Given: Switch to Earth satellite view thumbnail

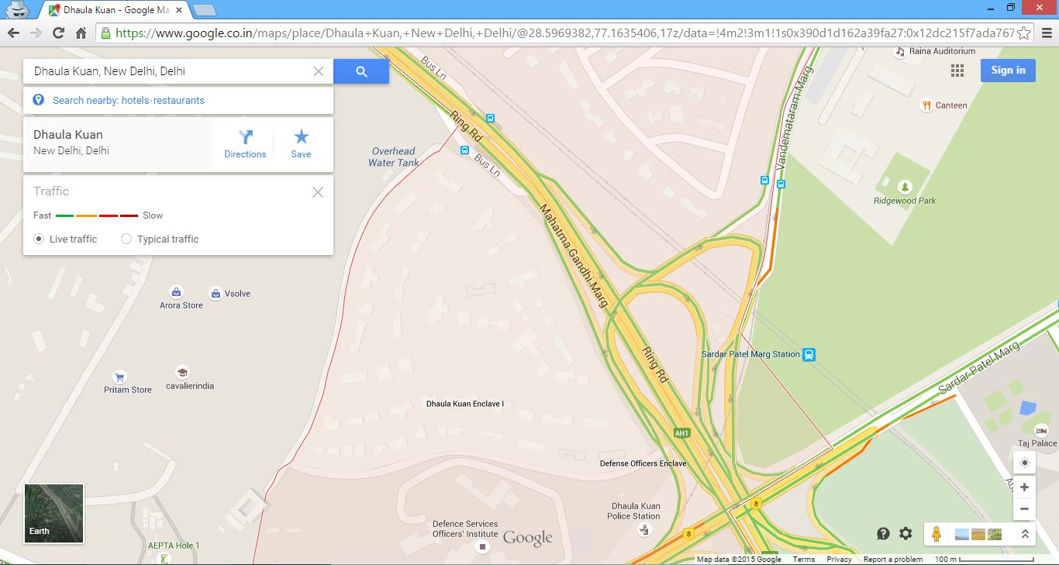Looking at the screenshot, I should pyautogui.click(x=54, y=513).
